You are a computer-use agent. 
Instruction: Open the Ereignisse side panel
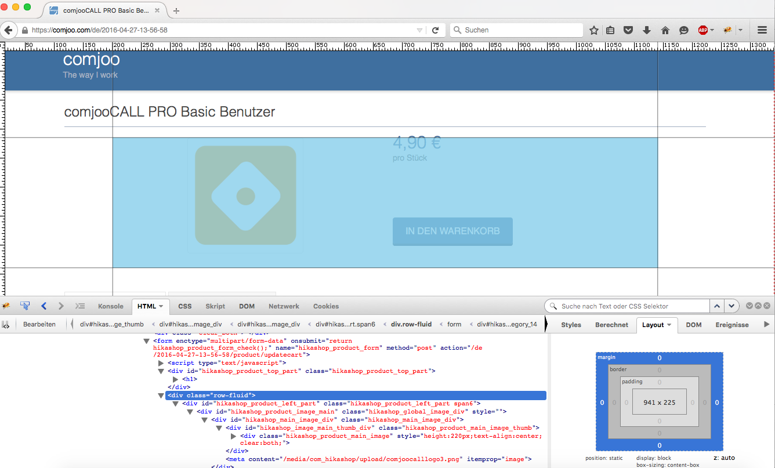click(732, 325)
